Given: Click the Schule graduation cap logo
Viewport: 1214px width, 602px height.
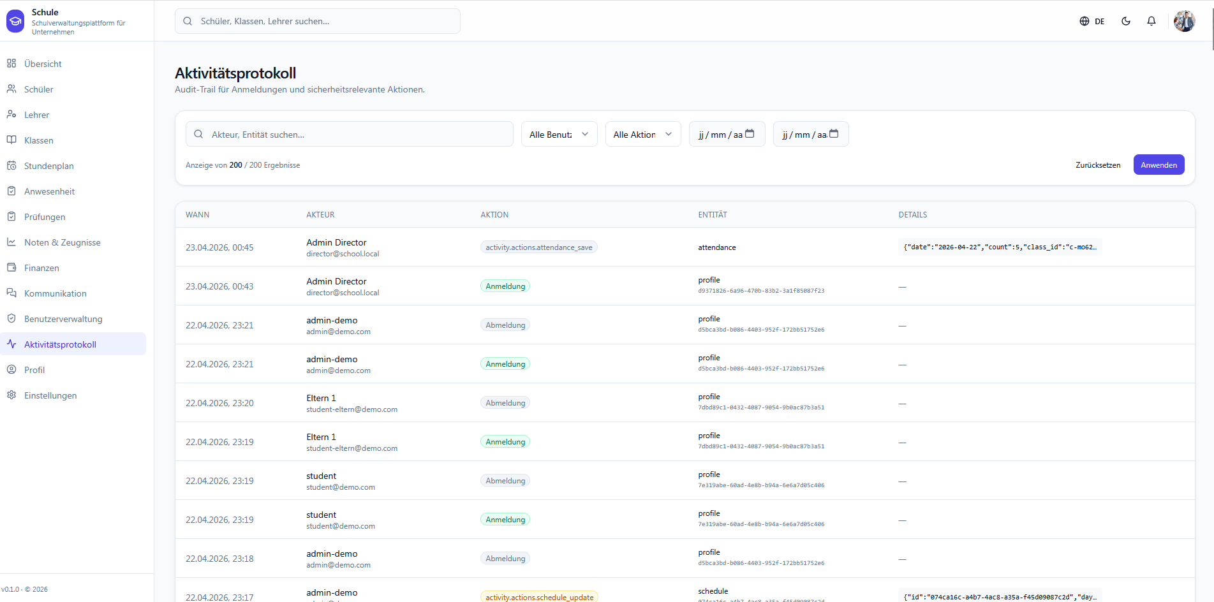Looking at the screenshot, I should (15, 21).
